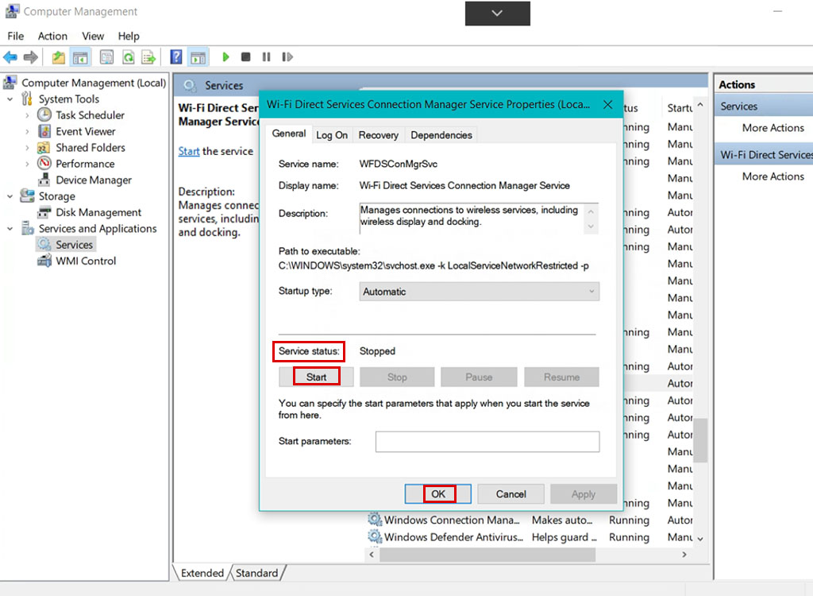Image resolution: width=813 pixels, height=596 pixels.
Task: Click the WMI Control icon in tree
Action: pyautogui.click(x=44, y=261)
